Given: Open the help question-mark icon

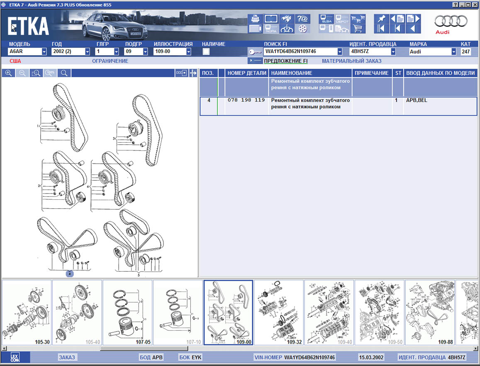Looking at the screenshot, I should [x=303, y=19].
